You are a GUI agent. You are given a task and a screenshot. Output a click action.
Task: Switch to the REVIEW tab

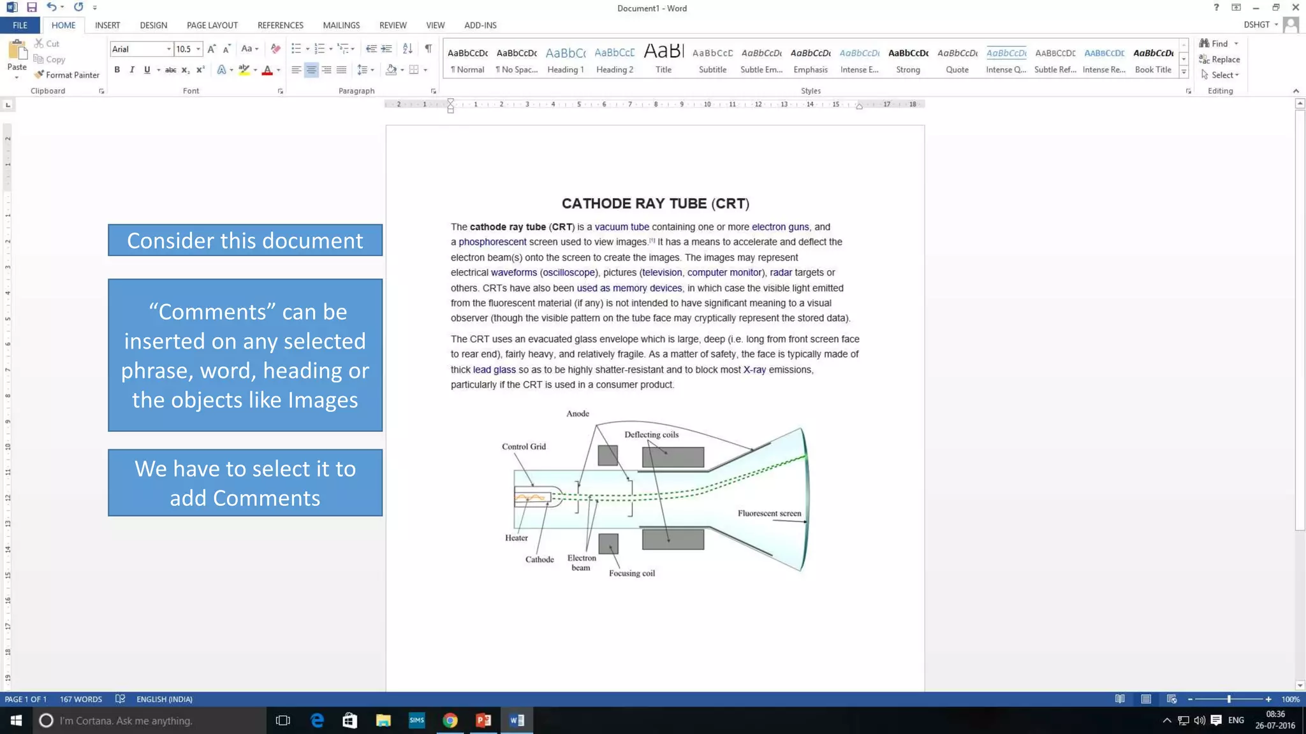click(x=393, y=25)
